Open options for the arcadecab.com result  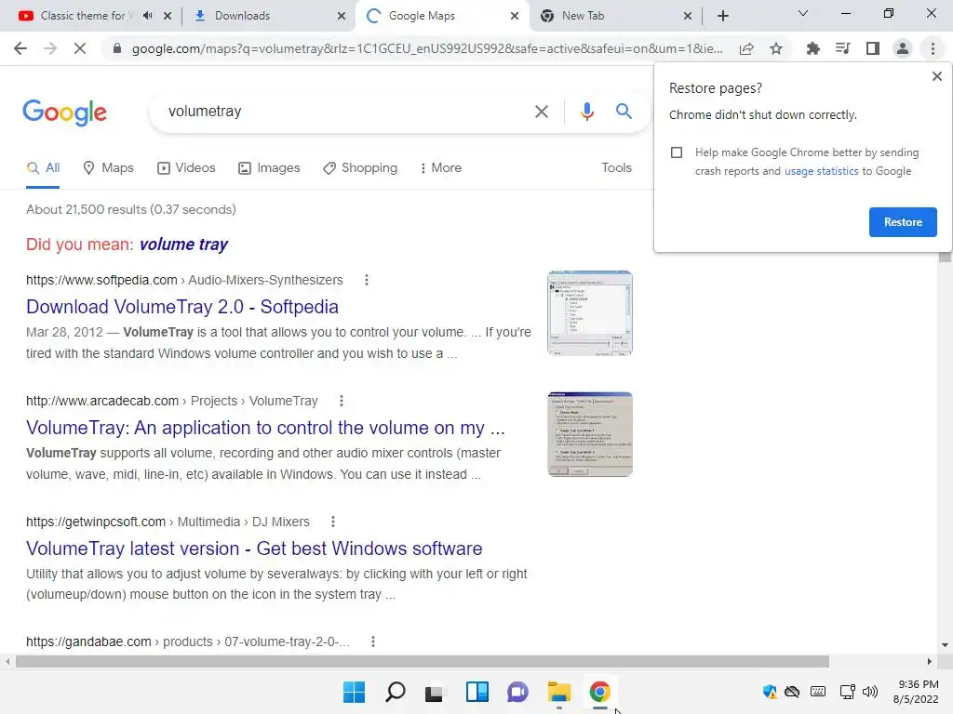tap(341, 401)
